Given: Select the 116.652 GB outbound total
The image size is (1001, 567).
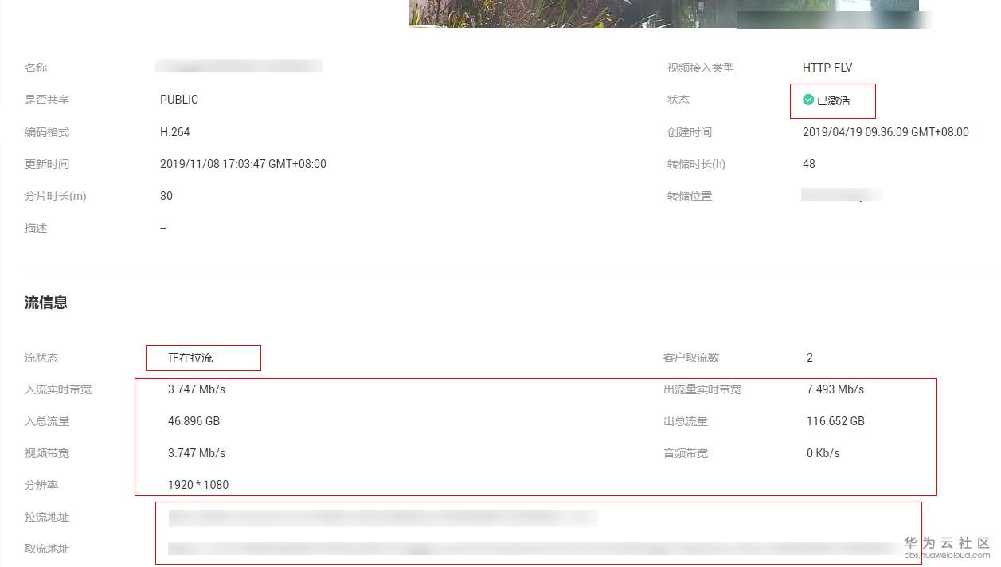Looking at the screenshot, I should [835, 421].
